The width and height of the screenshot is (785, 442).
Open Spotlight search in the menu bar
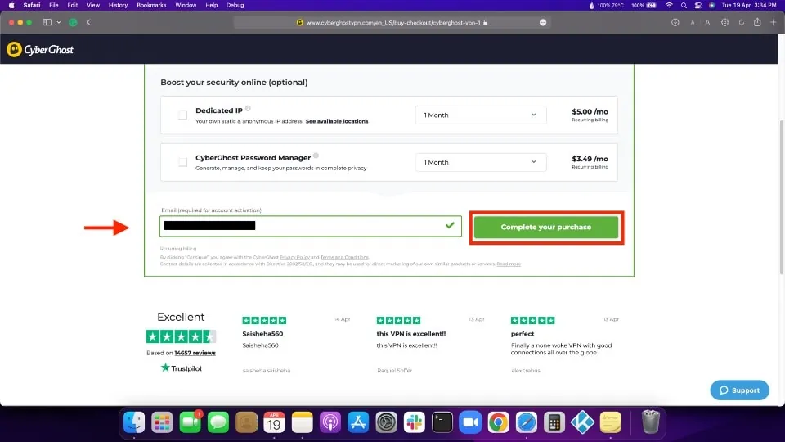[x=684, y=5]
